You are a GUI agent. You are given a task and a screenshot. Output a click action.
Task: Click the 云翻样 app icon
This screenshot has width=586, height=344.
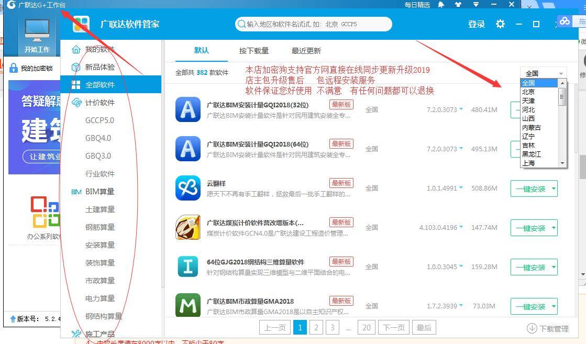(x=187, y=188)
